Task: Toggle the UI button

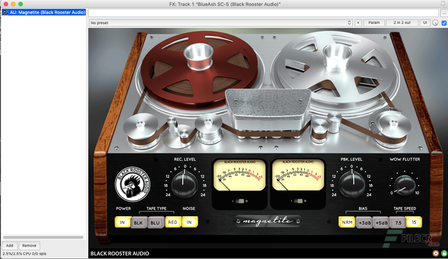Action: point(425,23)
